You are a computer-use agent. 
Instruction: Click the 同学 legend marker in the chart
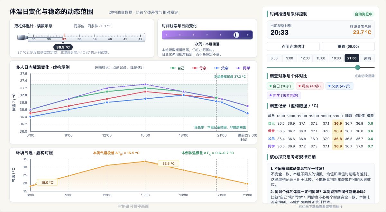coord(239,68)
